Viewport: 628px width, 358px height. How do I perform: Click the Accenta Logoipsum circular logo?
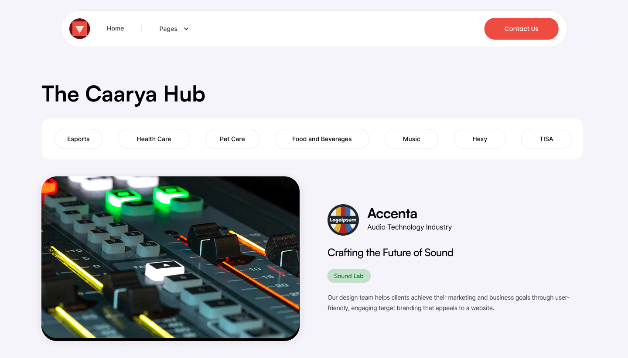pos(343,220)
